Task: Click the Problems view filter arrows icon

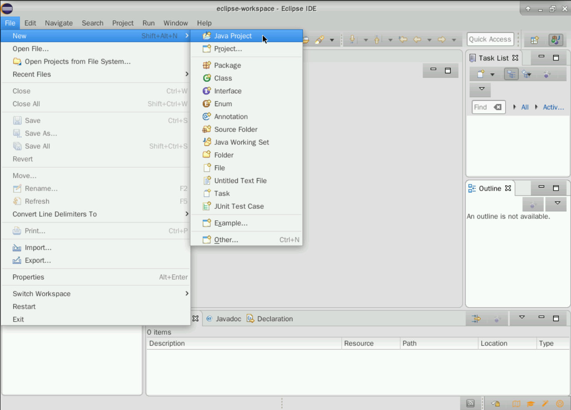Action: click(476, 318)
